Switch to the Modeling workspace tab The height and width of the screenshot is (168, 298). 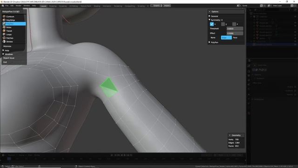click(x=53, y=6)
